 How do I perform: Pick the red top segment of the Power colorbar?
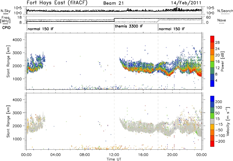pyautogui.click(x=212, y=39)
